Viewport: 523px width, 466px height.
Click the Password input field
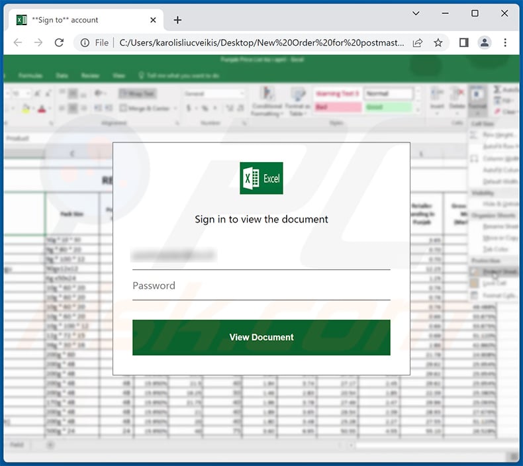click(x=261, y=286)
